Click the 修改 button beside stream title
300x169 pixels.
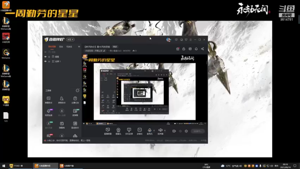point(115,47)
